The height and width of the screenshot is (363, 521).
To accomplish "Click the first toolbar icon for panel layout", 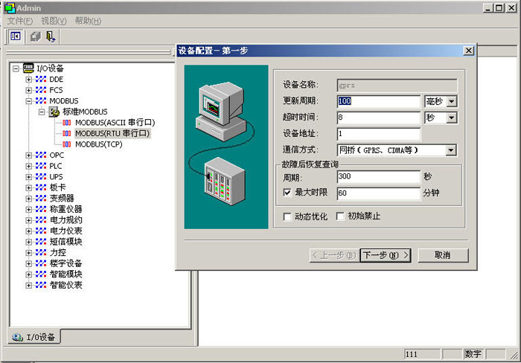I will tap(16, 36).
